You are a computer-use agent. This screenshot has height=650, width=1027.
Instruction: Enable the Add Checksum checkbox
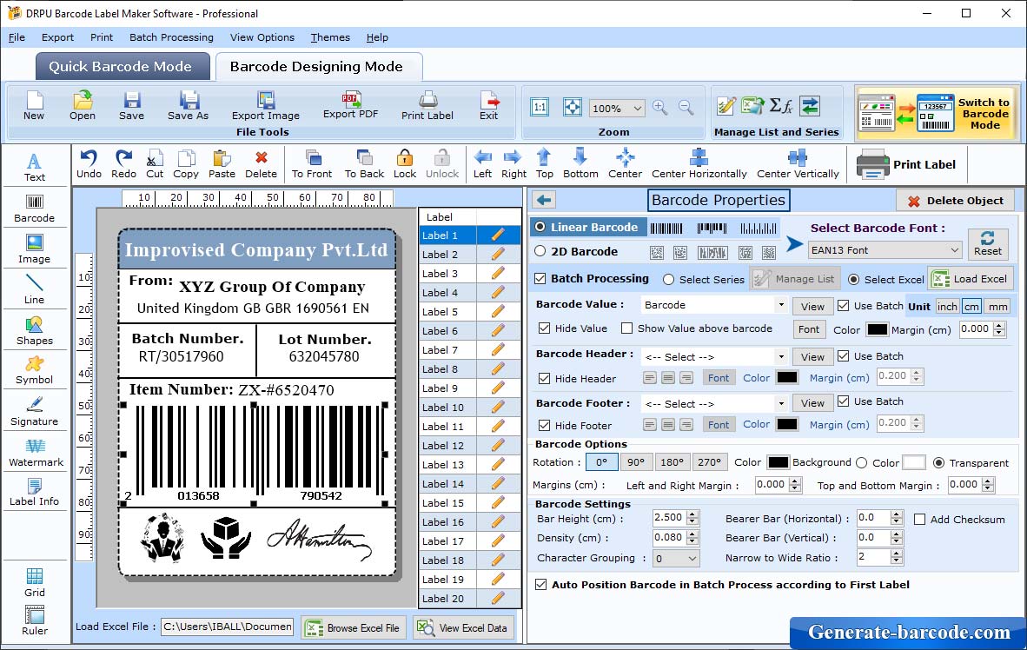[x=919, y=520]
